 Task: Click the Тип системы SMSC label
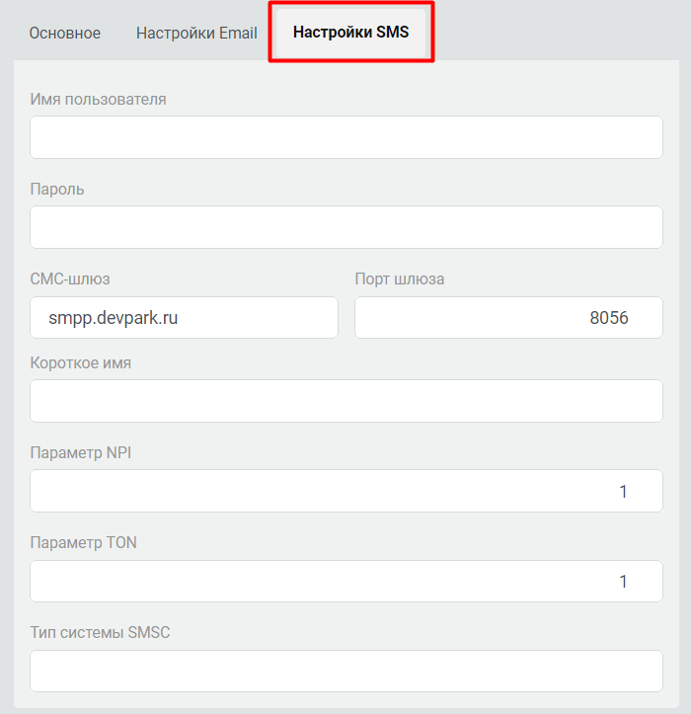coord(100,632)
